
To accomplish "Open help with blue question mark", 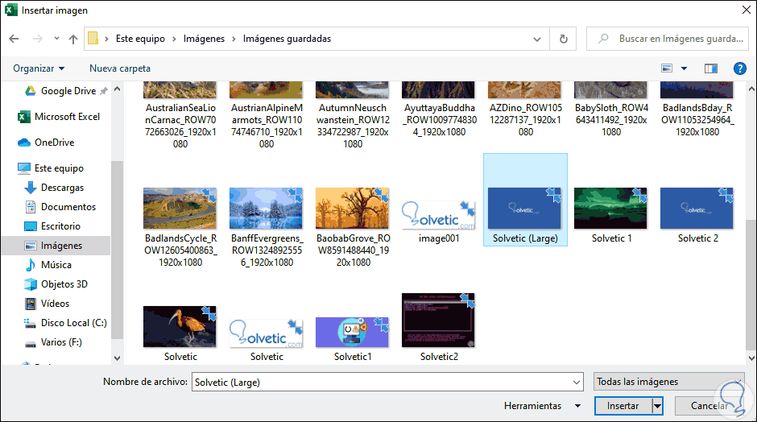I will pos(739,68).
